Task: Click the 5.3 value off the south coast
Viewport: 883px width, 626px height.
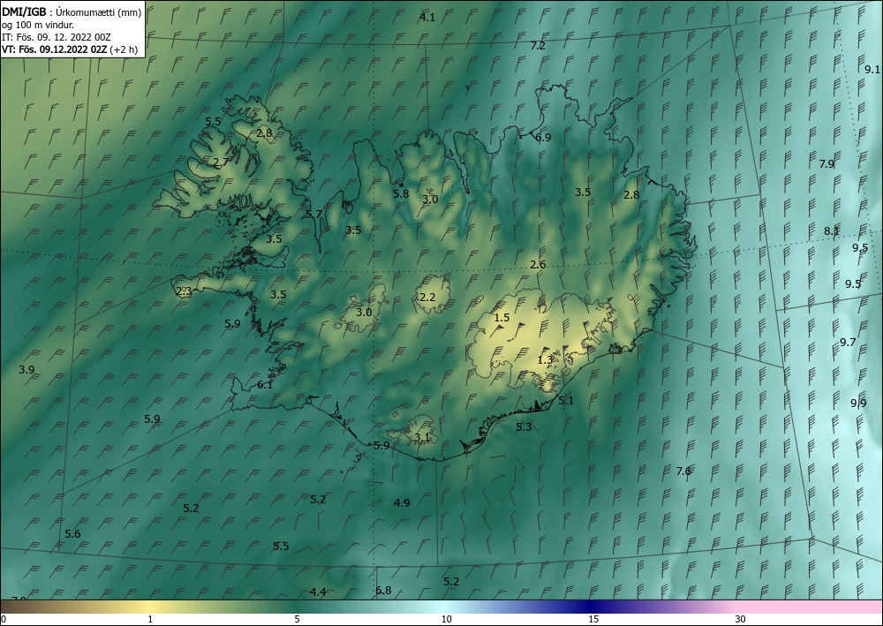Action: [524, 426]
